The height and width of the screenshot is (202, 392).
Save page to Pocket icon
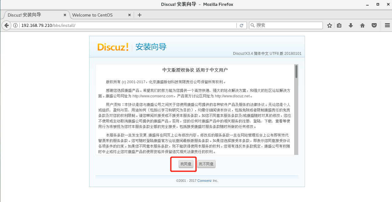pyautogui.click(x=374, y=25)
